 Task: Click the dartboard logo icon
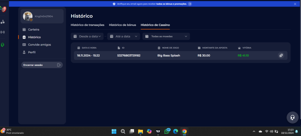click(3, 9)
